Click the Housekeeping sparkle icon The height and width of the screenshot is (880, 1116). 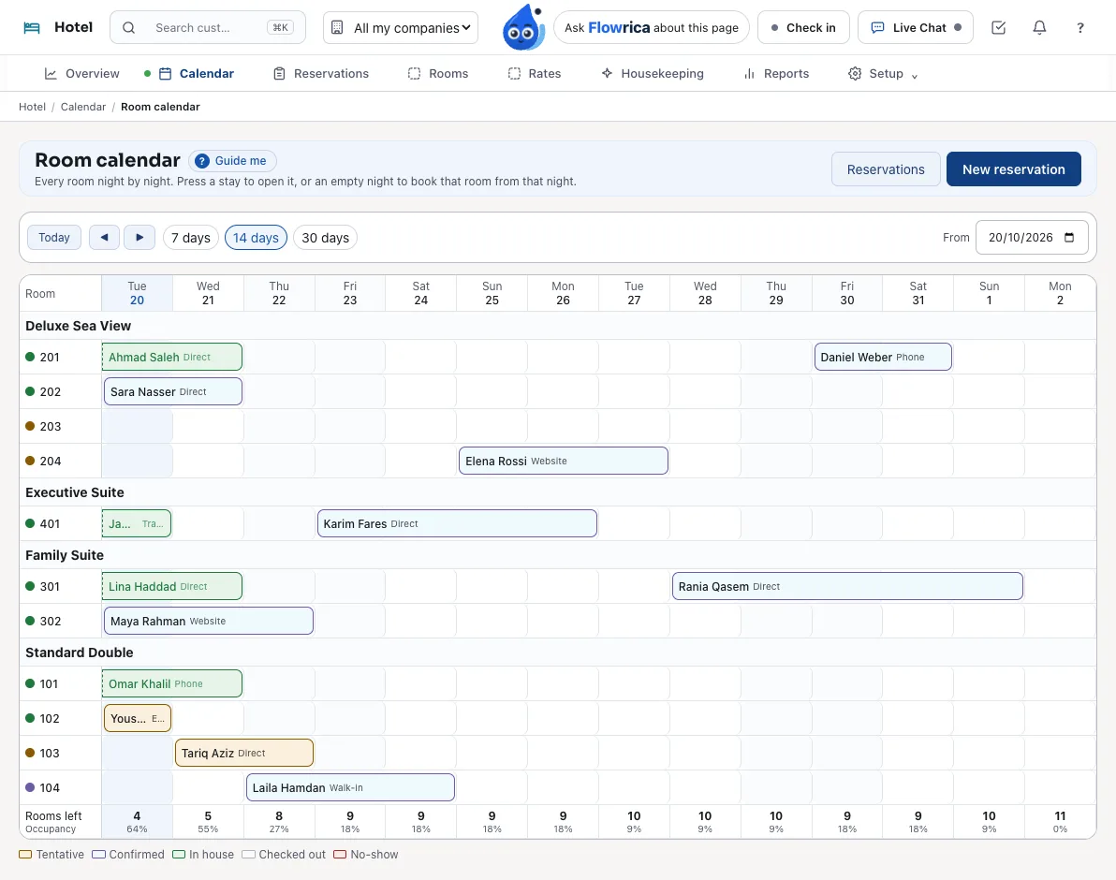click(x=607, y=73)
